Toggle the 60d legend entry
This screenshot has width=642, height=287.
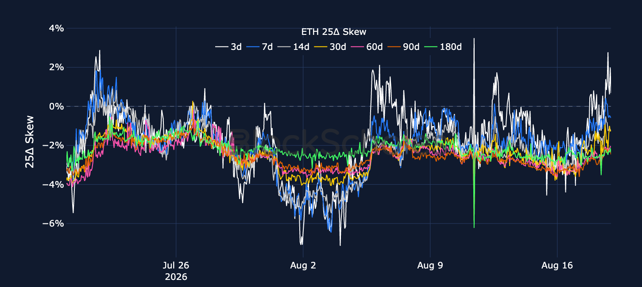(x=366, y=46)
